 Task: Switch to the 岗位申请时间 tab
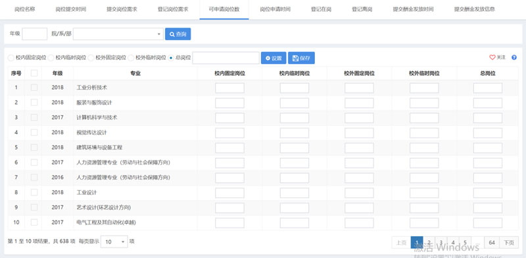pyautogui.click(x=275, y=9)
